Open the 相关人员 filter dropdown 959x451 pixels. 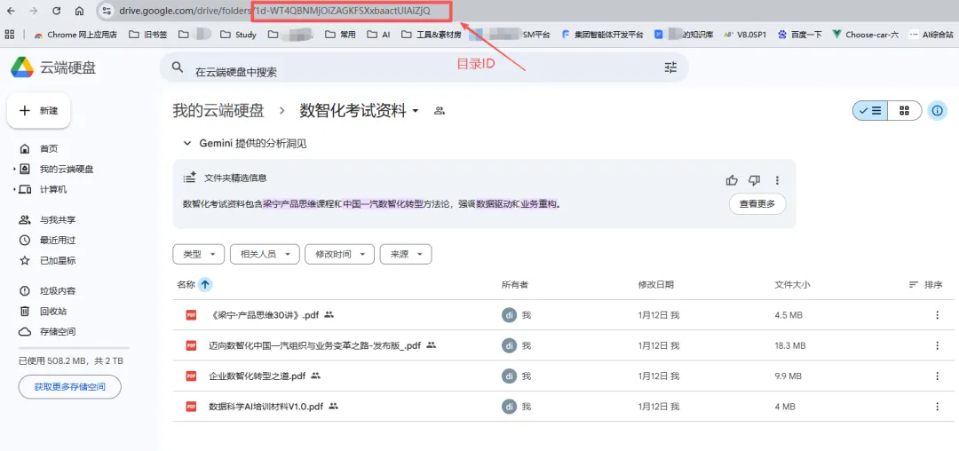click(265, 254)
